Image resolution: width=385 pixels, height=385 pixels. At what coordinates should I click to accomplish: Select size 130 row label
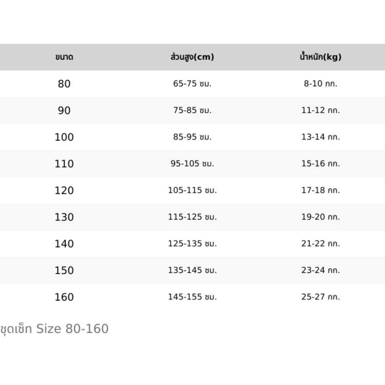tap(64, 218)
